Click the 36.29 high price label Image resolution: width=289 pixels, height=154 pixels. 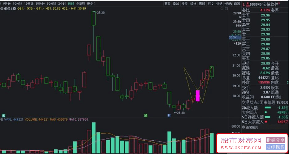click(x=101, y=13)
